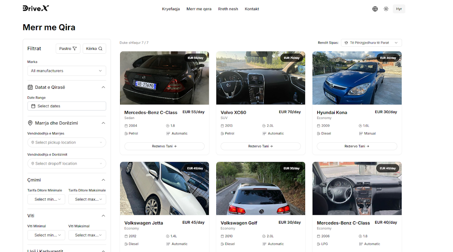453x252 pixels.
Task: Click the fuel pump icon next to LPG
Action: tap(319, 244)
